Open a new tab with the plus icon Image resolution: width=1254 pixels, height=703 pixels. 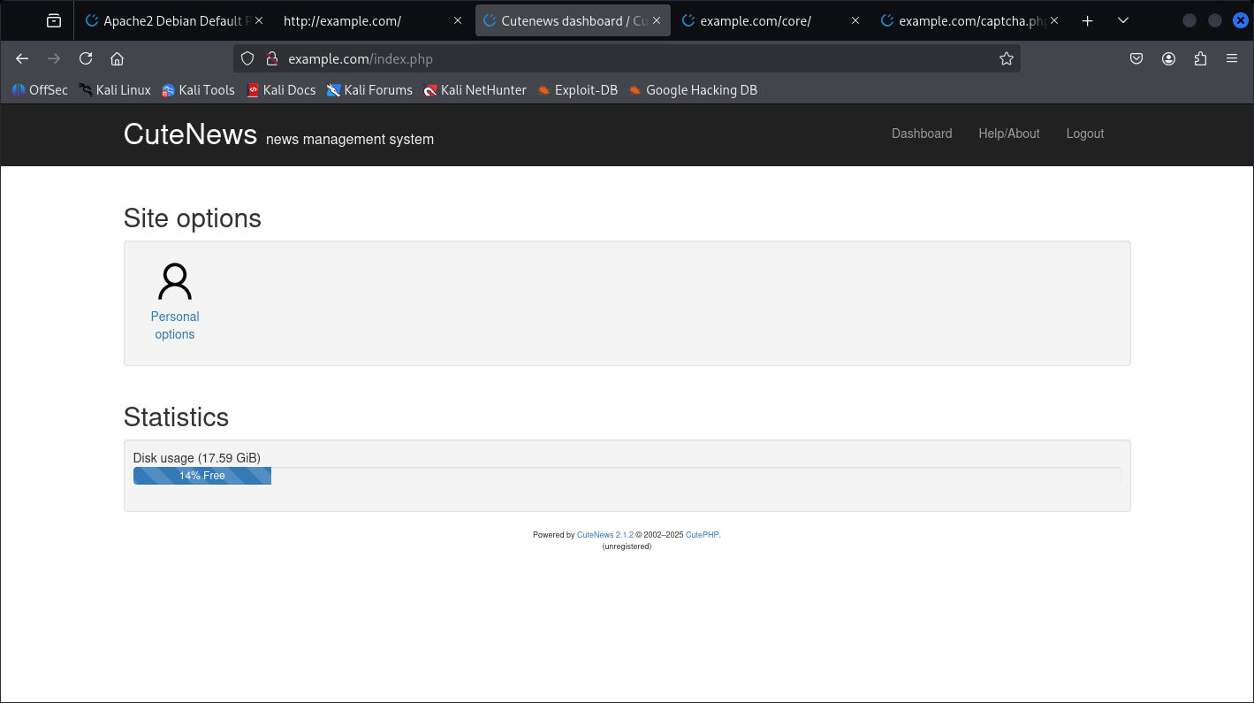click(x=1088, y=20)
